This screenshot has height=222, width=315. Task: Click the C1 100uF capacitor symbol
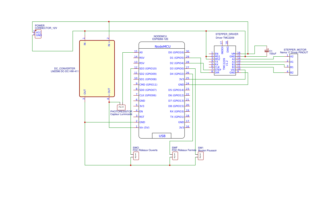pyautogui.click(x=267, y=51)
